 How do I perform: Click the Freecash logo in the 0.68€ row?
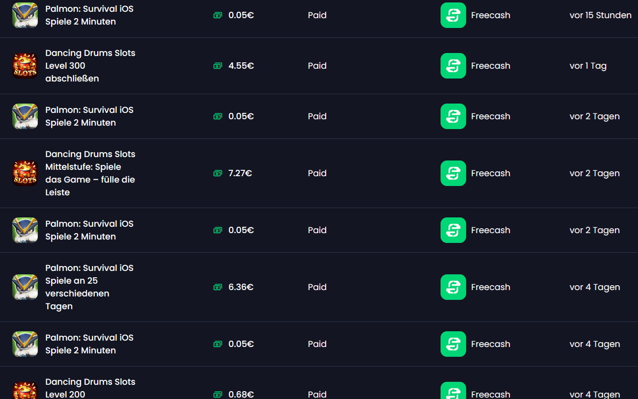point(453,391)
